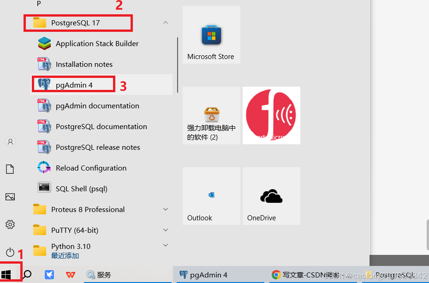Open Pictures from the Start sidebar
429x283 pixels.
10,197
